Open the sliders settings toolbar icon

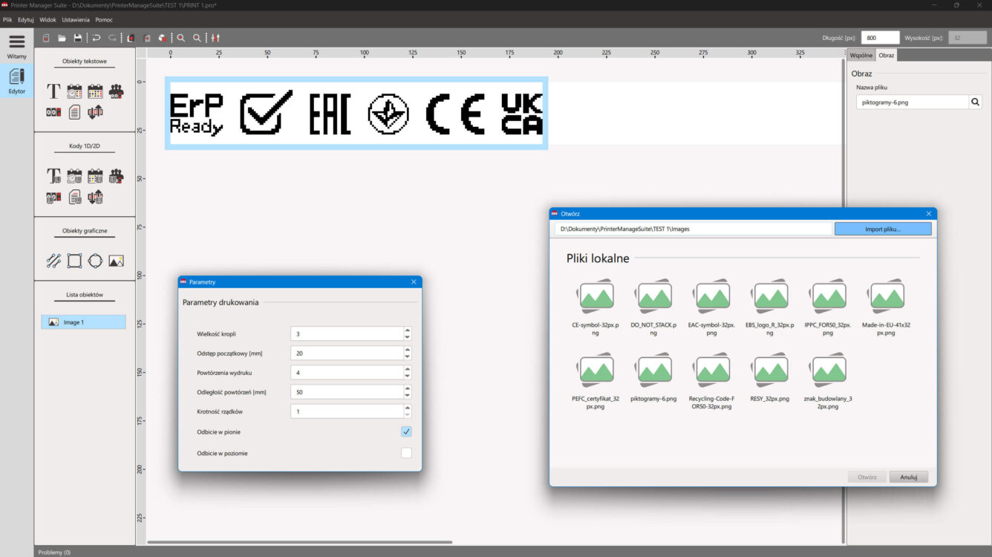click(x=215, y=38)
